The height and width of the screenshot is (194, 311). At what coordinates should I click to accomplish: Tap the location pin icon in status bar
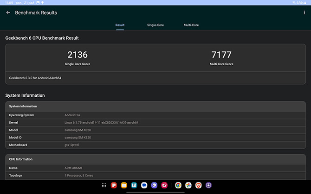(42, 3)
